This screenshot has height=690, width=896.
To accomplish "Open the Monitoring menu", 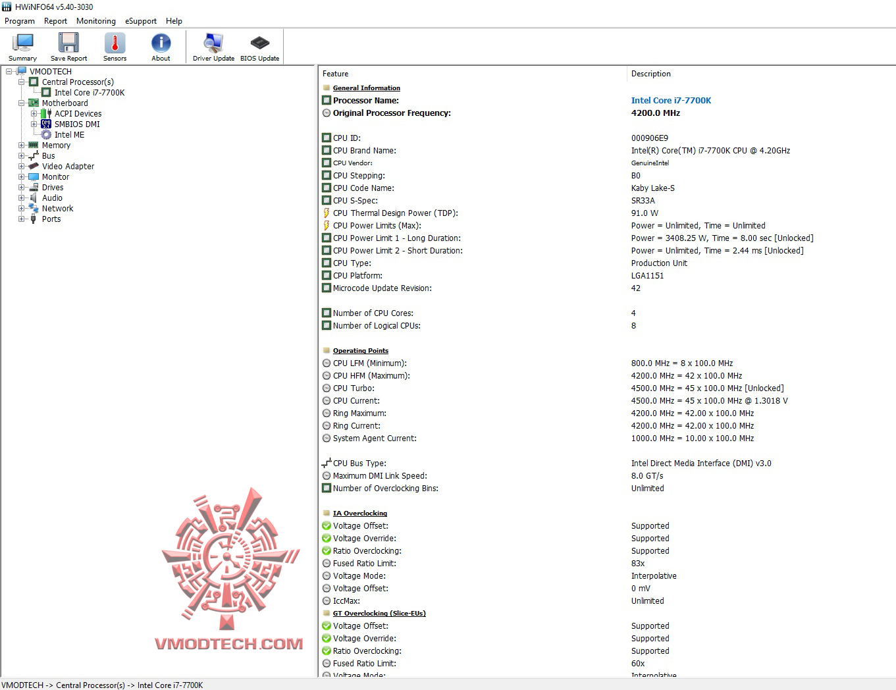I will point(96,21).
